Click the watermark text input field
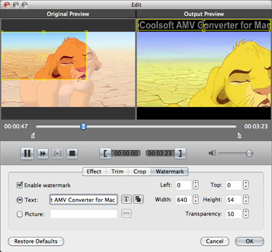This screenshot has width=272, height=252. click(x=83, y=199)
